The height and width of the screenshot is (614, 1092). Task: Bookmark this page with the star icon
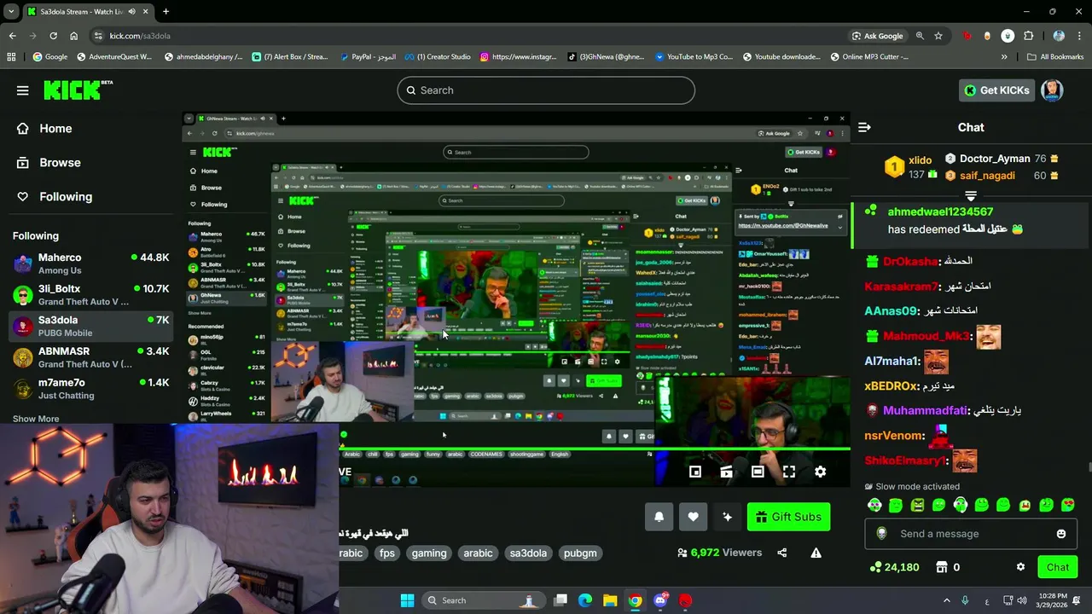tap(938, 36)
